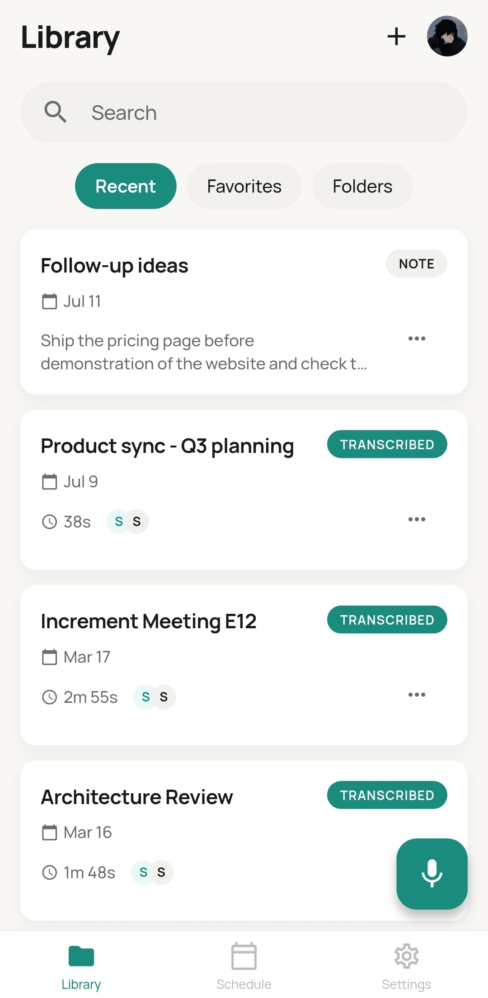Screen dimensions: 488x998
Task: Click TRANSCRIBED badge on Increment Meeting E12
Action: point(387,620)
